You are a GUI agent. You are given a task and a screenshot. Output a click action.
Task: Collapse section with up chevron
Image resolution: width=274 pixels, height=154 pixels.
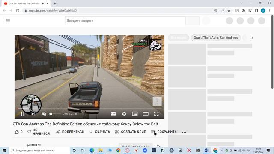click(x=158, y=145)
